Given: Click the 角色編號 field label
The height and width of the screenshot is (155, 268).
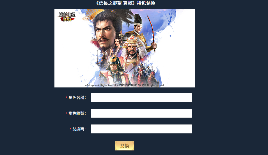Looking at the screenshot, I should (x=77, y=113).
